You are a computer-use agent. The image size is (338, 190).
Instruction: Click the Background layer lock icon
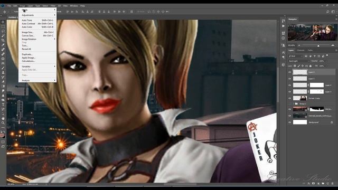332,122
